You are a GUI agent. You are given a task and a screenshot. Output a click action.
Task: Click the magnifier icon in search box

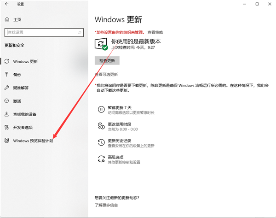click(x=81, y=32)
